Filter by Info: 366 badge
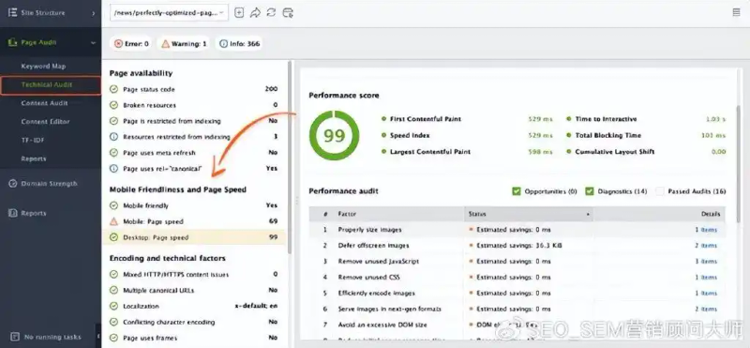 [x=239, y=43]
